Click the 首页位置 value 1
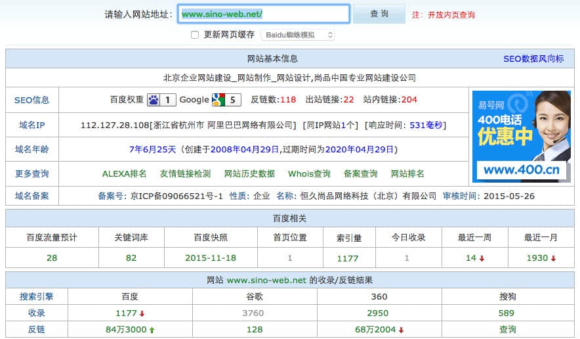The image size is (580, 339). pos(290,258)
